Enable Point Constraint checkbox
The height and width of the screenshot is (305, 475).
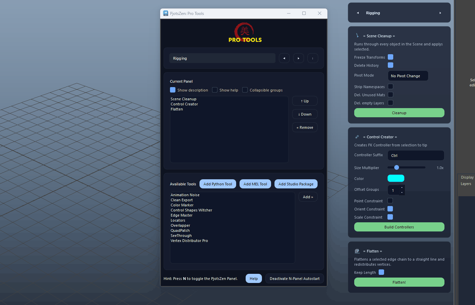tap(390, 201)
